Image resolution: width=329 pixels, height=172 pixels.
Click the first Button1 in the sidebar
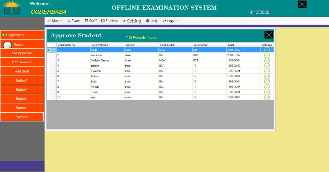(x=22, y=80)
